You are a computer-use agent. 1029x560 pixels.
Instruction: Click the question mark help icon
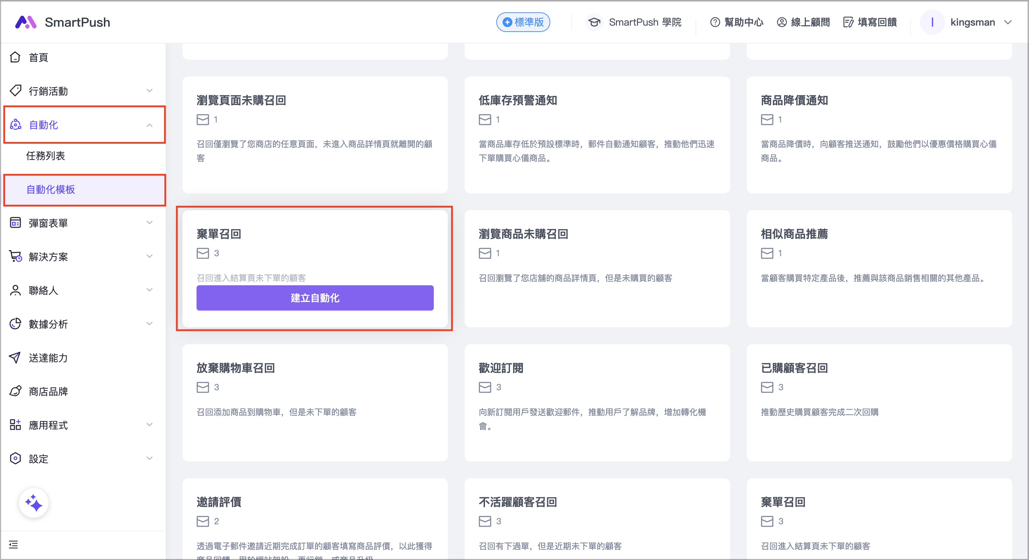point(715,22)
